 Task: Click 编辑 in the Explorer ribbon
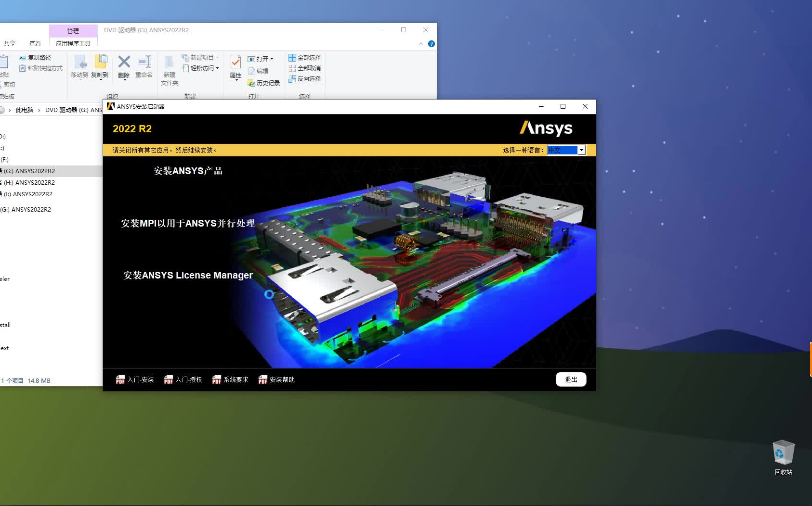(x=258, y=71)
